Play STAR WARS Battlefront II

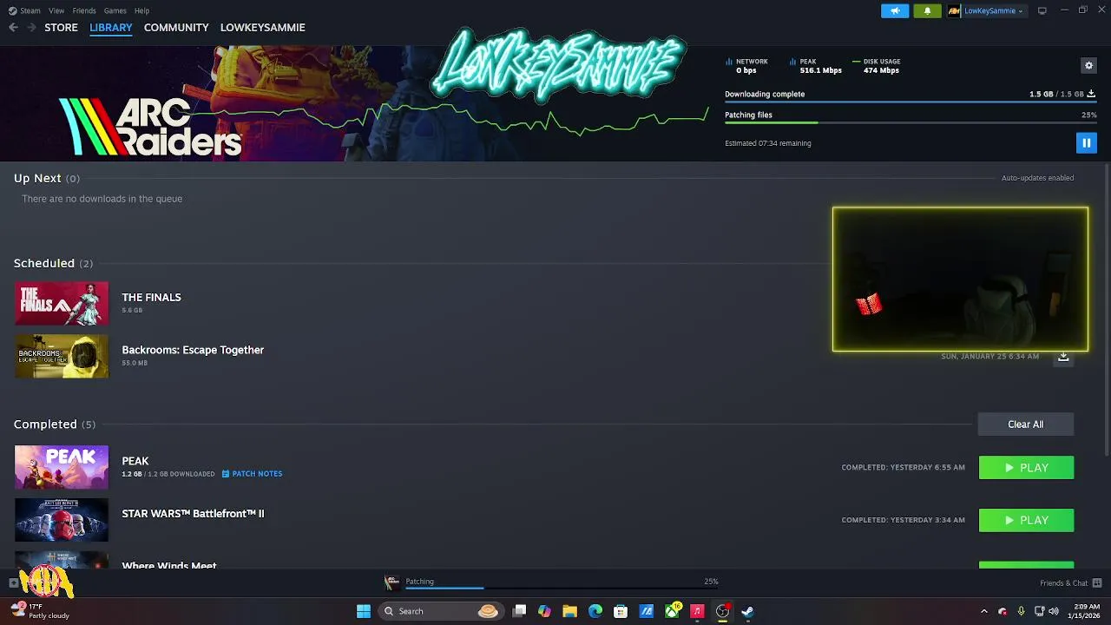pyautogui.click(x=1026, y=520)
